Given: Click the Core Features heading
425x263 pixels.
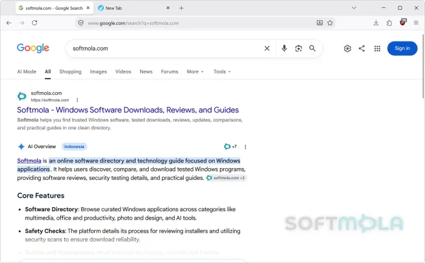Looking at the screenshot, I should tap(41, 195).
